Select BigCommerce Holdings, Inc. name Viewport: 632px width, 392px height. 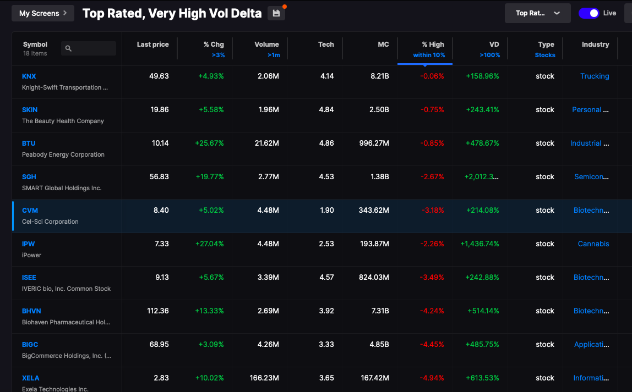[67, 356]
